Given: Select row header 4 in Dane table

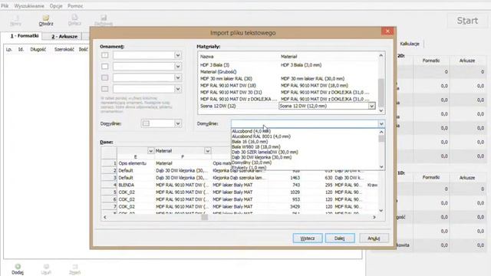Looking at the screenshot, I should (109, 185).
